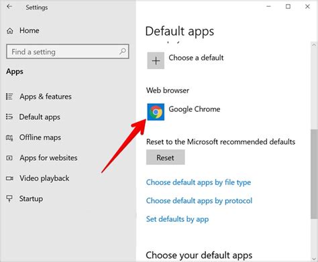Click the Web browser heading text

(x=168, y=90)
